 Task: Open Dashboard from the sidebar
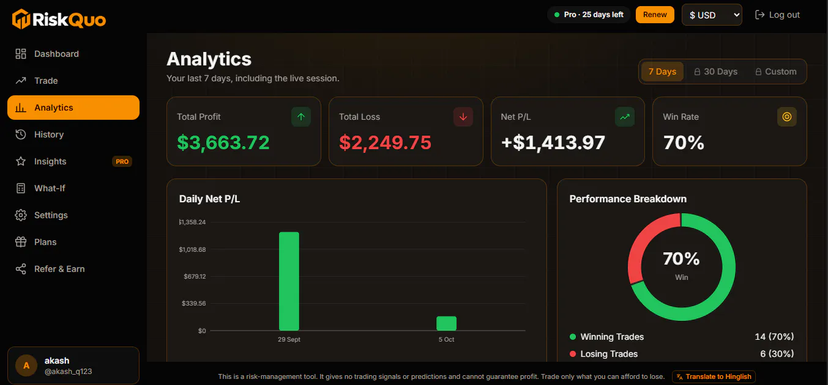click(73, 54)
